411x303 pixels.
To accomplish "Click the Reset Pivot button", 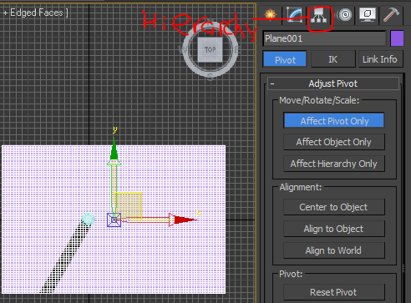I will pos(334,292).
